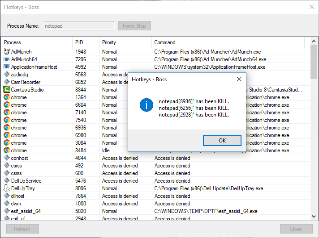Click OK in the notepad kill dialog
The height and width of the screenshot is (238, 319).
click(222, 141)
